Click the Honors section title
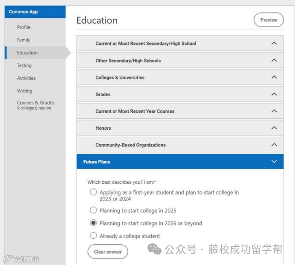 [x=103, y=128]
